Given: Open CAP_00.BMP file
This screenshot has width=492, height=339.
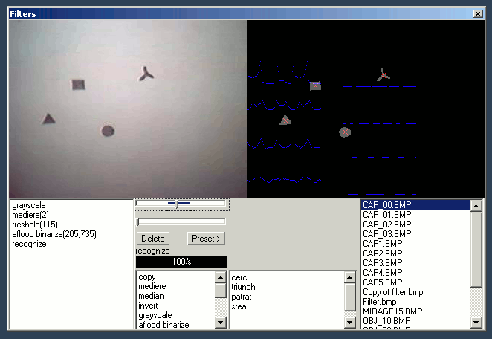Looking at the screenshot, I should click(415, 205).
